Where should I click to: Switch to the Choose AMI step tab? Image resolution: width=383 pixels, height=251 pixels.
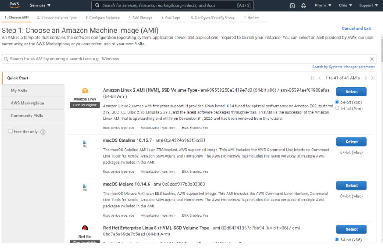pos(17,18)
